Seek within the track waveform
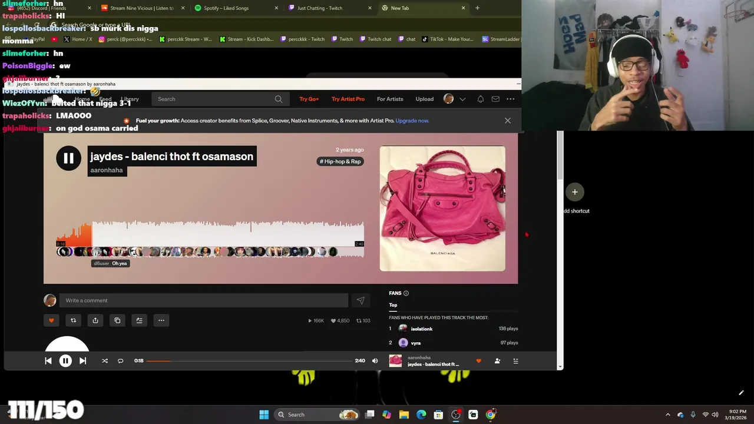 210,233
